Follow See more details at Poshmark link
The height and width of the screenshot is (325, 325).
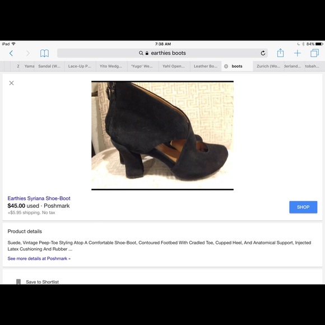pos(39,258)
